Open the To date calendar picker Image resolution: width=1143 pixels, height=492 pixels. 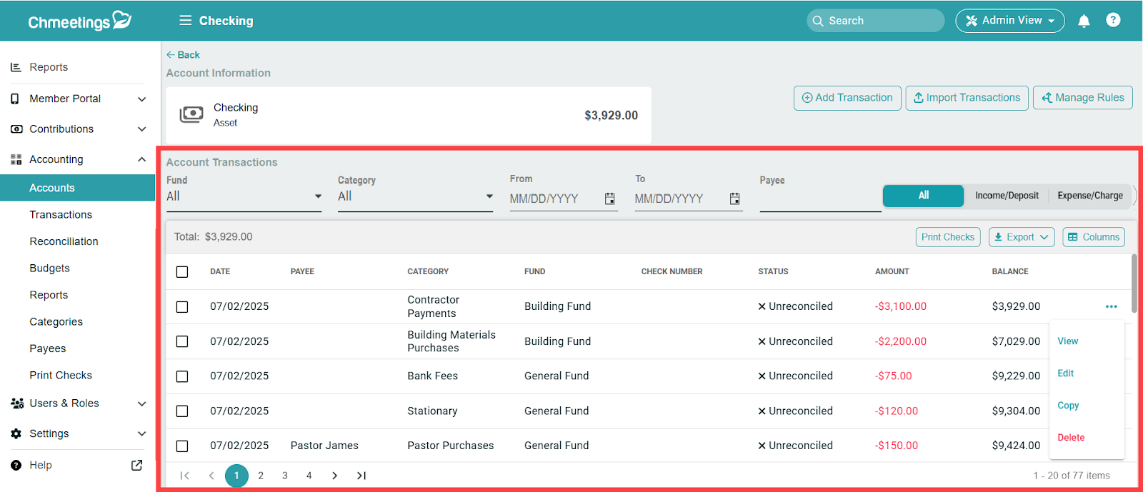coord(734,199)
